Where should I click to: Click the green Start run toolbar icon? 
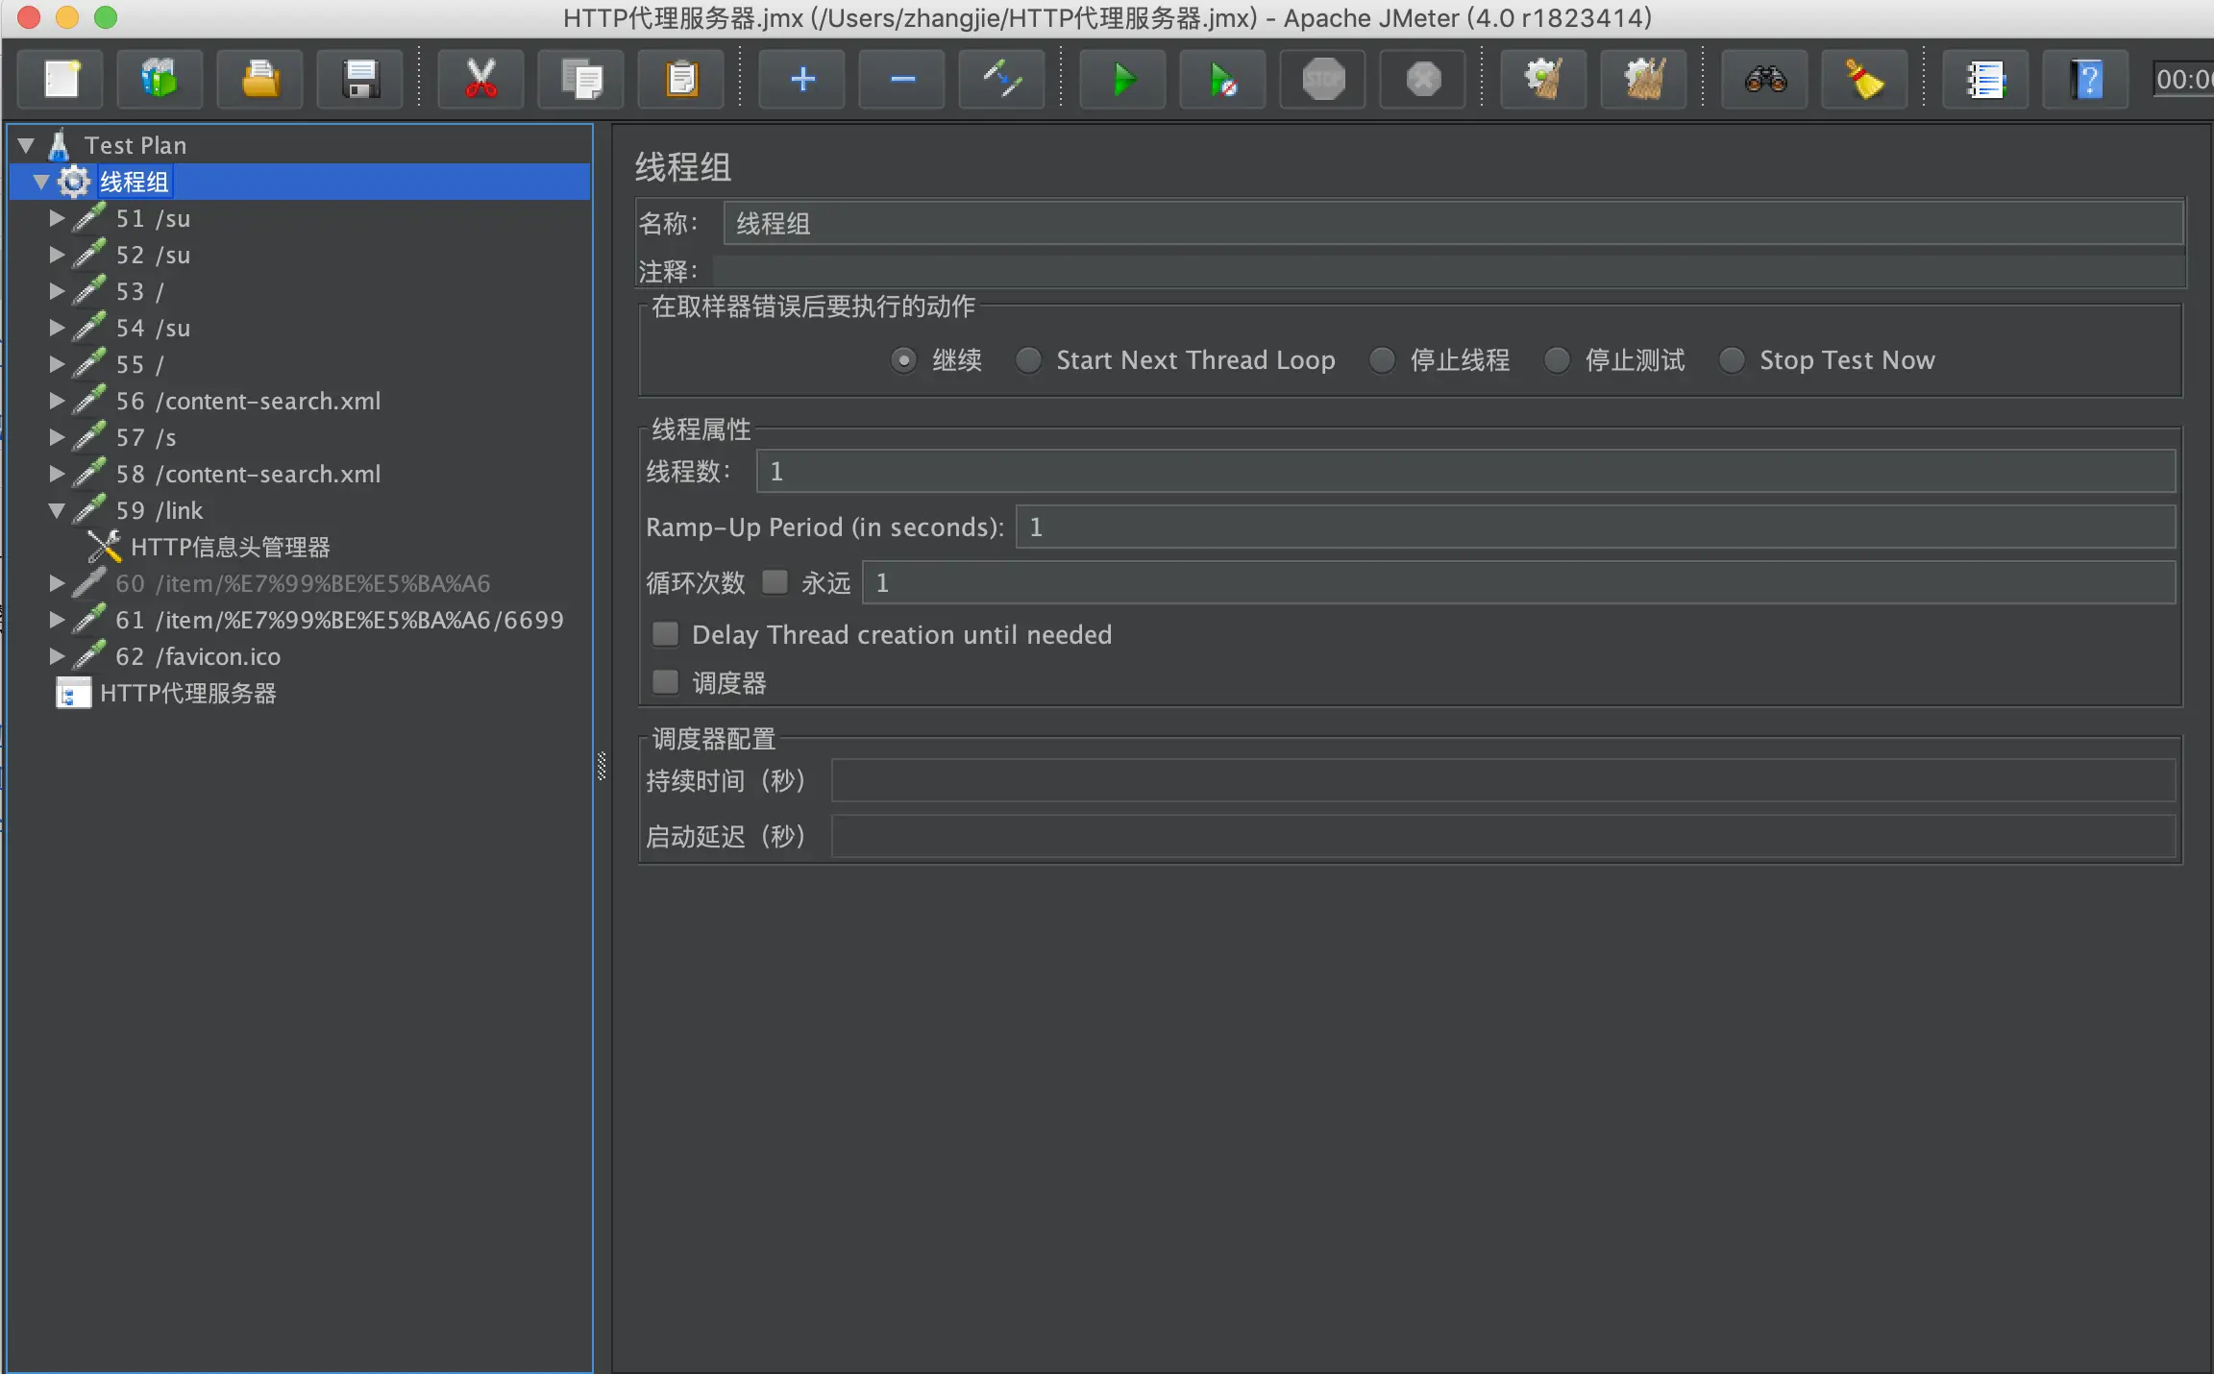pyautogui.click(x=1121, y=80)
